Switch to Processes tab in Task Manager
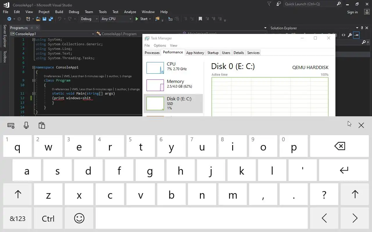 point(152,53)
